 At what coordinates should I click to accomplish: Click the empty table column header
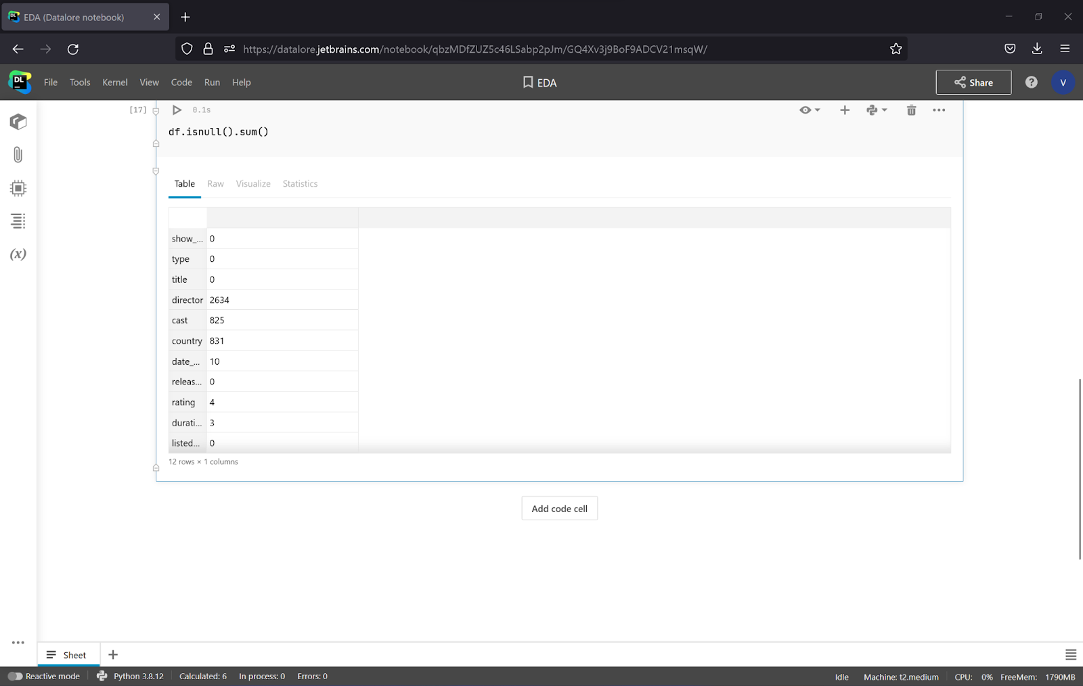[x=282, y=218]
